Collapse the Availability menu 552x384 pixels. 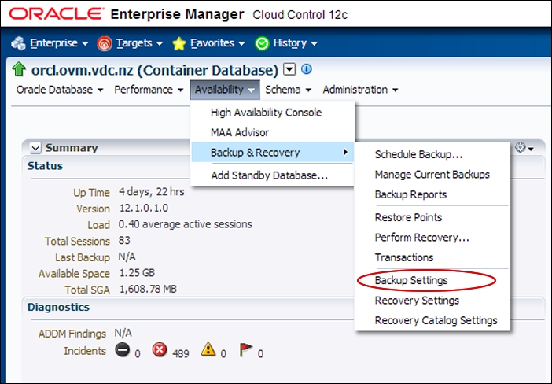coord(225,90)
